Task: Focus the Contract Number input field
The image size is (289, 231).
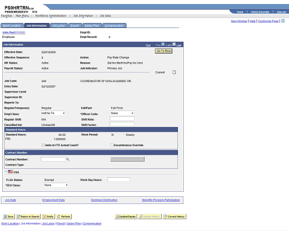Action: [53, 159]
